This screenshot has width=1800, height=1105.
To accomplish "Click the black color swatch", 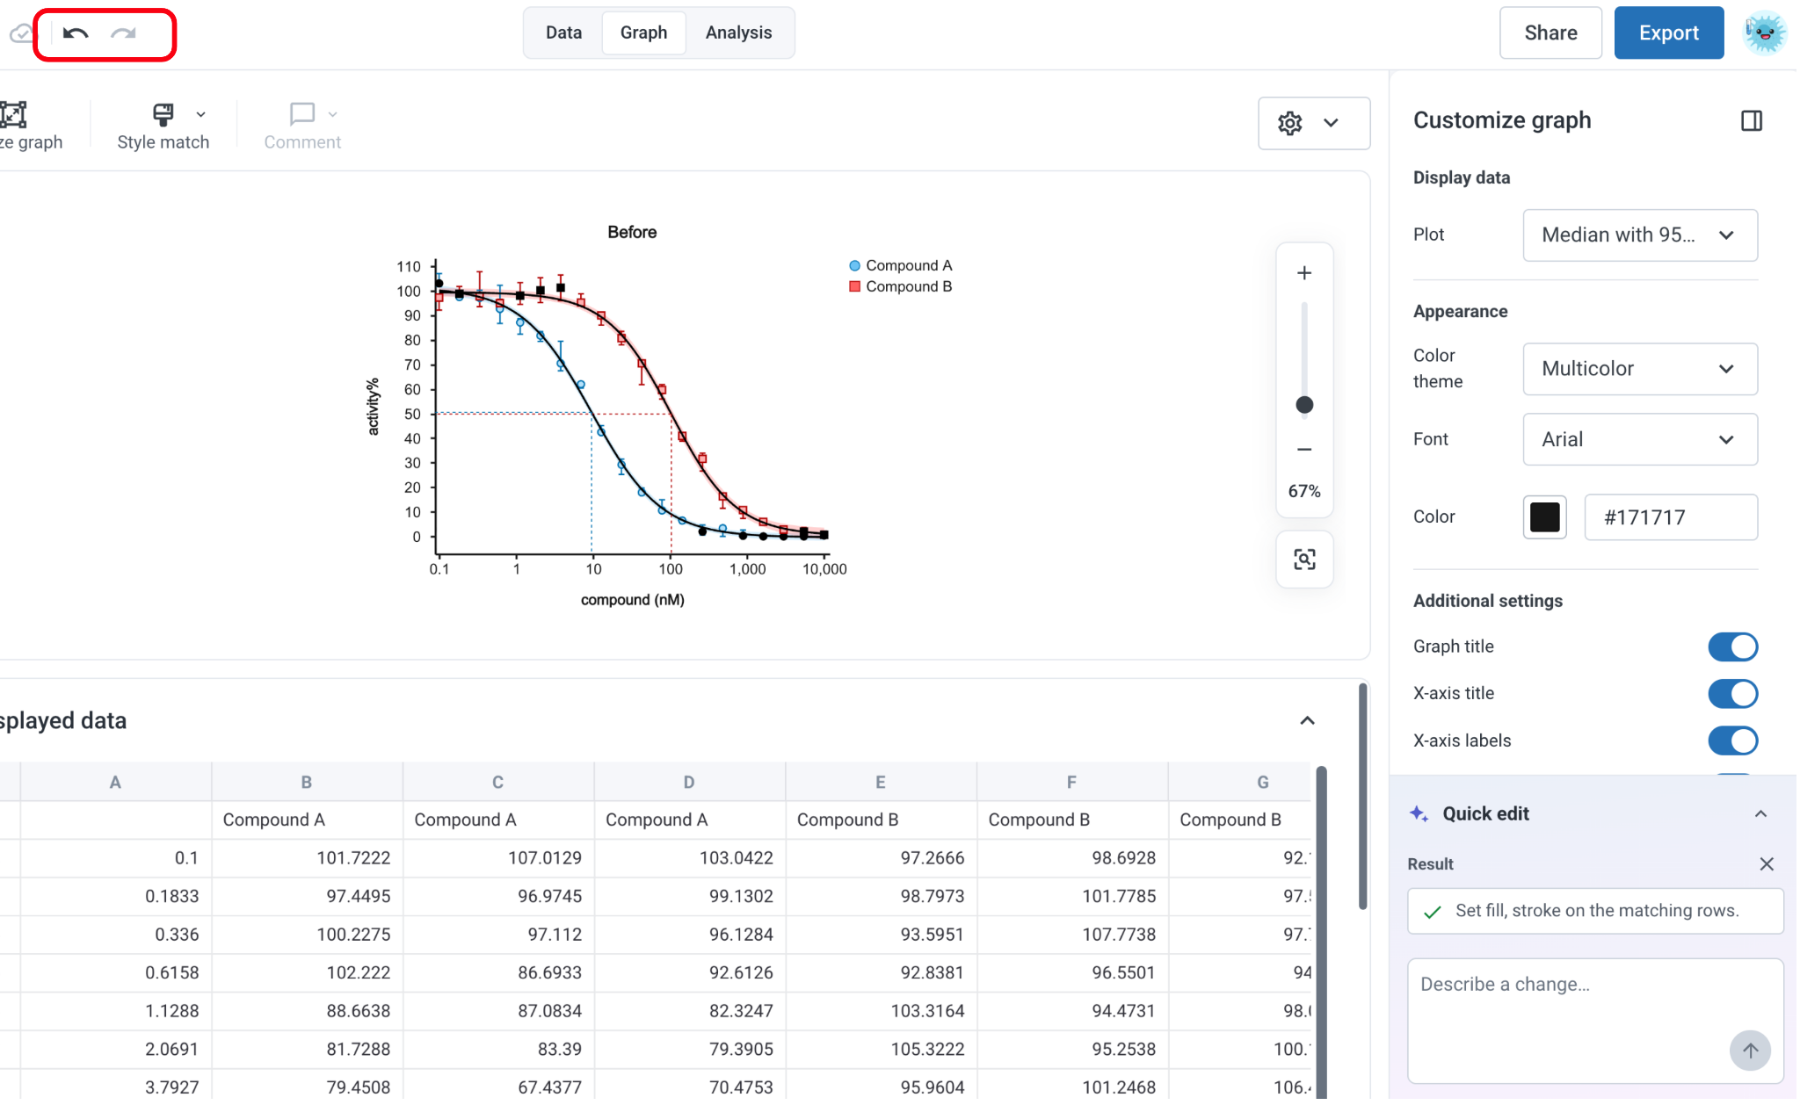I will [x=1544, y=516].
